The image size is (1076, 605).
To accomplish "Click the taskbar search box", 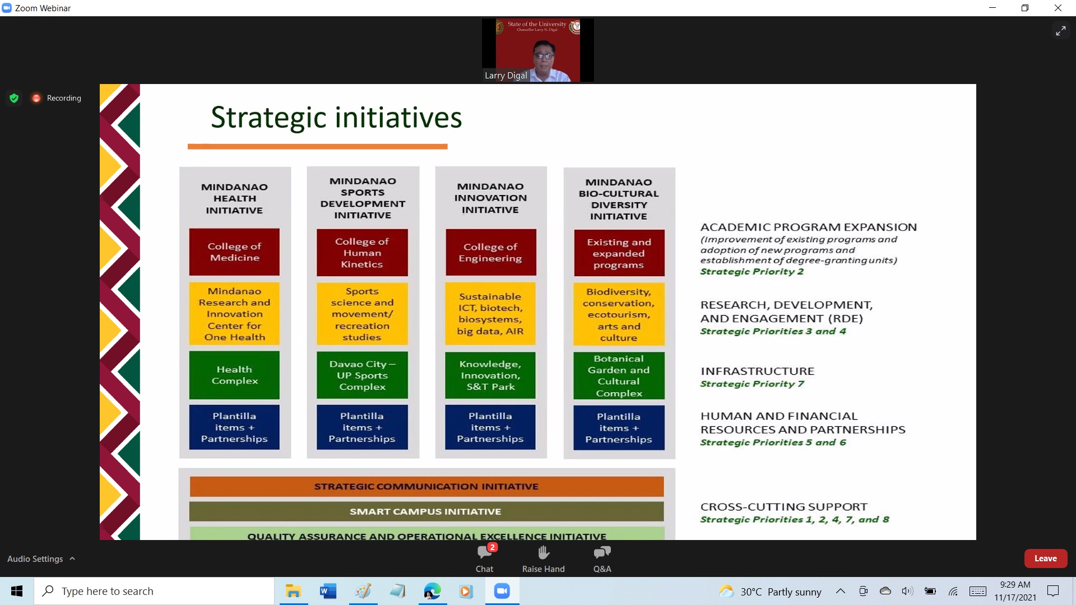I will [154, 591].
